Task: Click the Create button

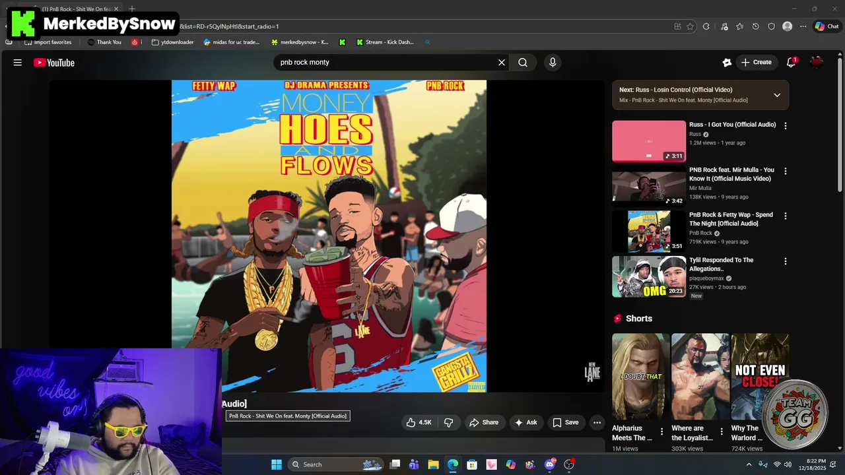Action: click(757, 63)
